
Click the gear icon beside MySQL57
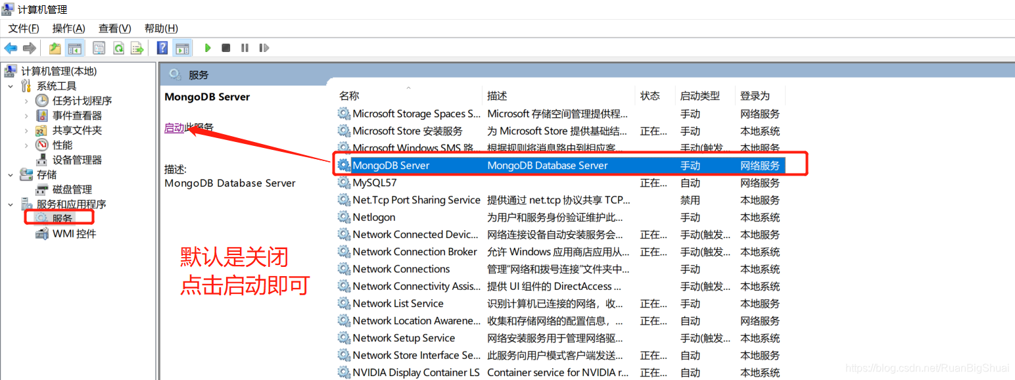(344, 183)
